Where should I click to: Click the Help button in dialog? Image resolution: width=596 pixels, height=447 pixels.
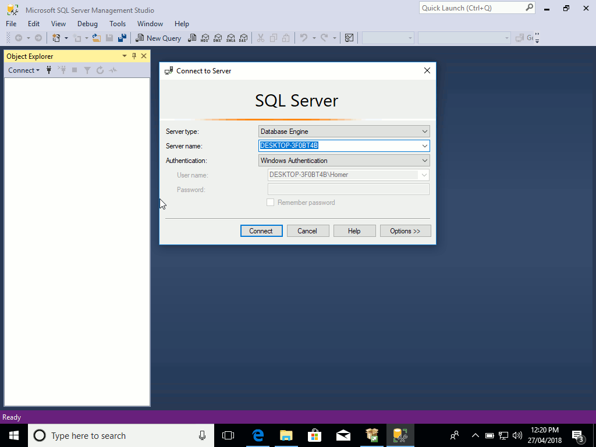[x=354, y=230]
